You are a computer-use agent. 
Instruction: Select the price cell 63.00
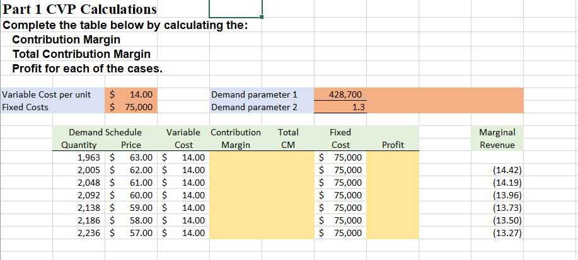click(x=131, y=157)
